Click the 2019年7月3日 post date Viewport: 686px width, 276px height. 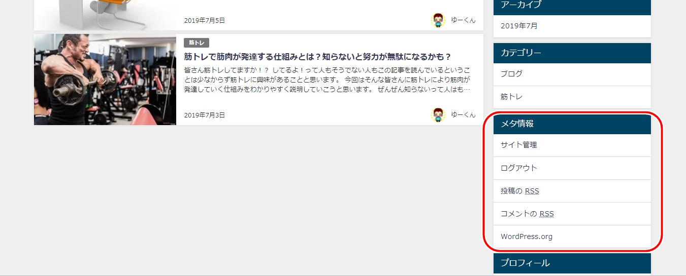205,115
